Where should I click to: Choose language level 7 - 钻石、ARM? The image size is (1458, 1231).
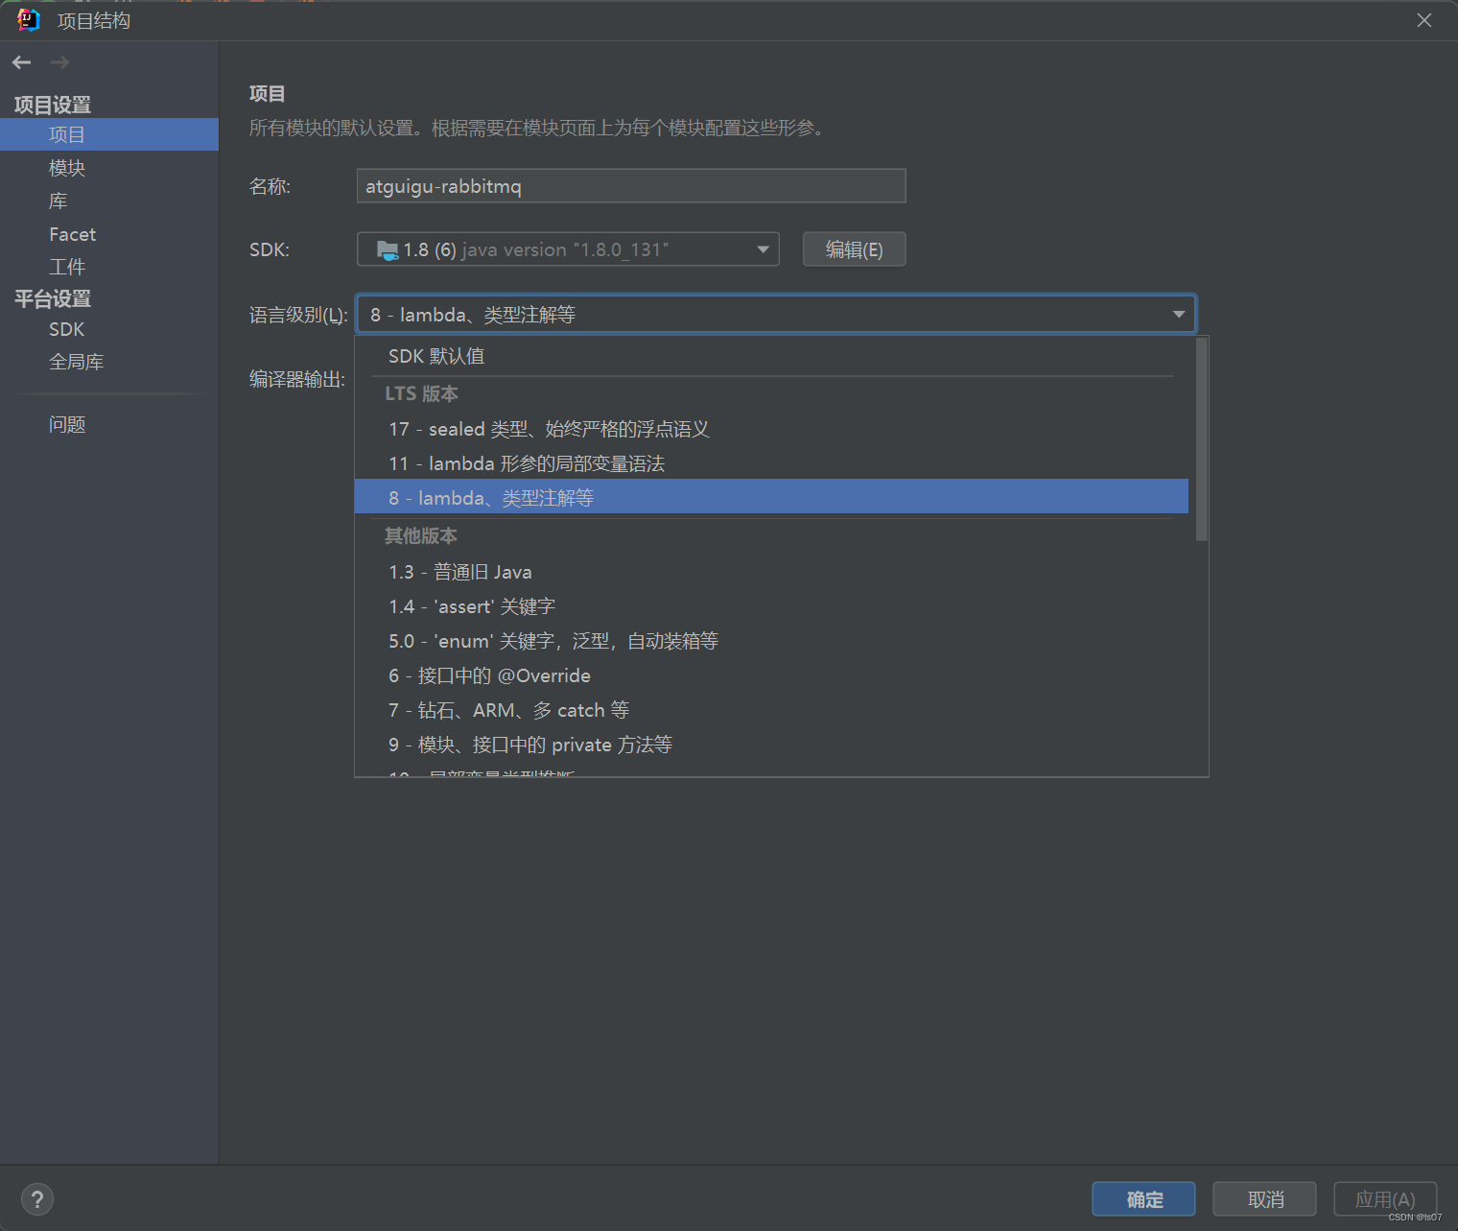tap(771, 710)
